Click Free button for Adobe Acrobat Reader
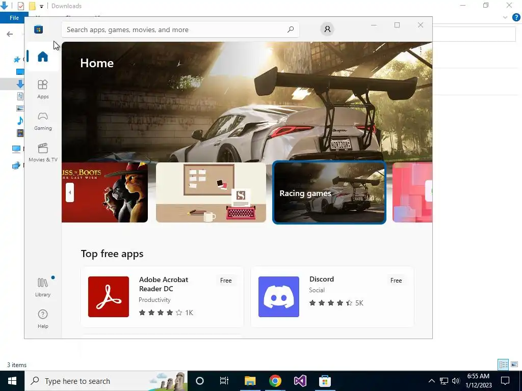This screenshot has height=391, width=522. (226, 281)
